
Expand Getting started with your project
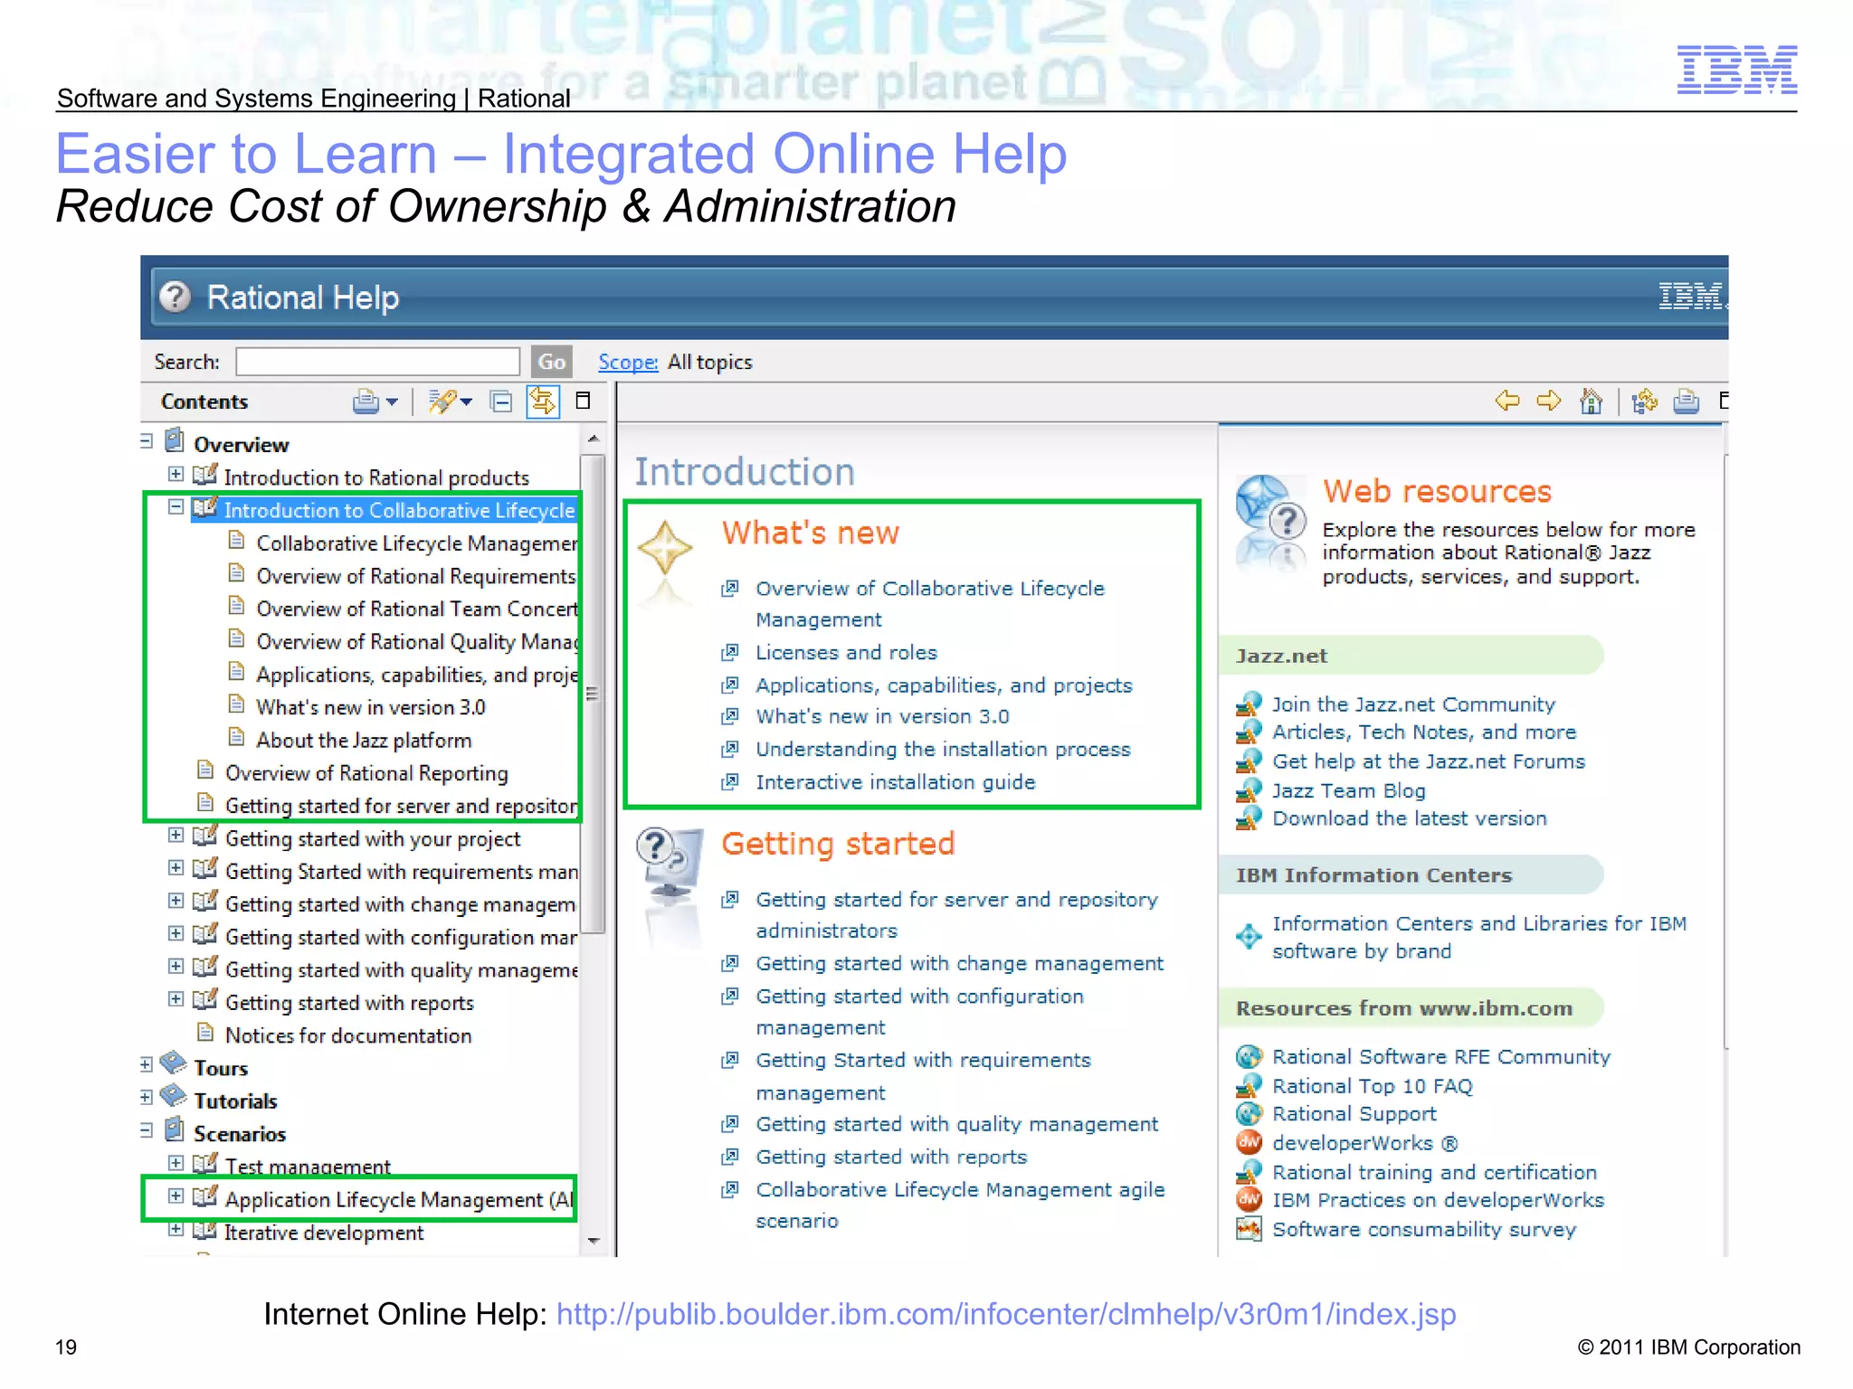tap(176, 836)
